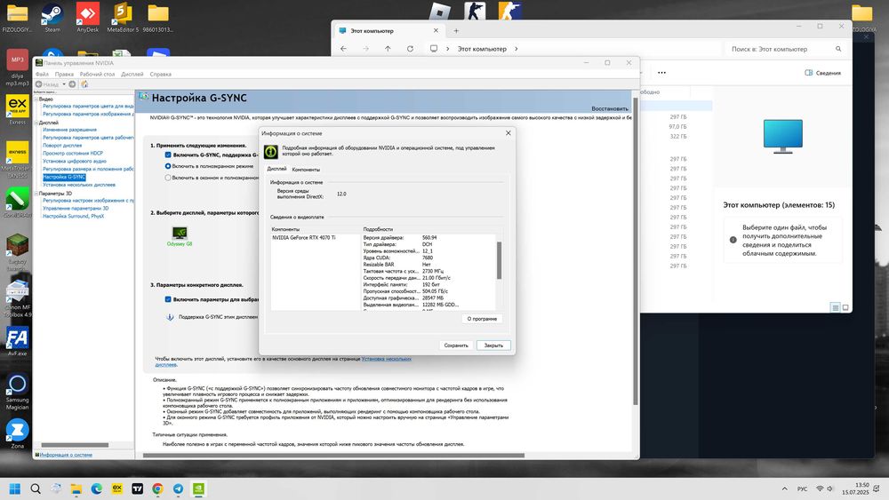Open the 'Информация о системе' link
This screenshot has width=889, height=500.
[x=66, y=455]
